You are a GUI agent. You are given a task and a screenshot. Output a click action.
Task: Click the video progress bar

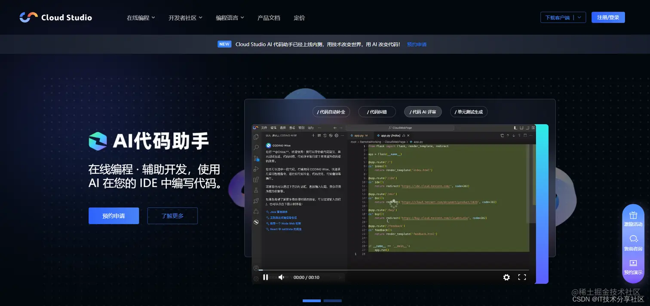click(393, 270)
